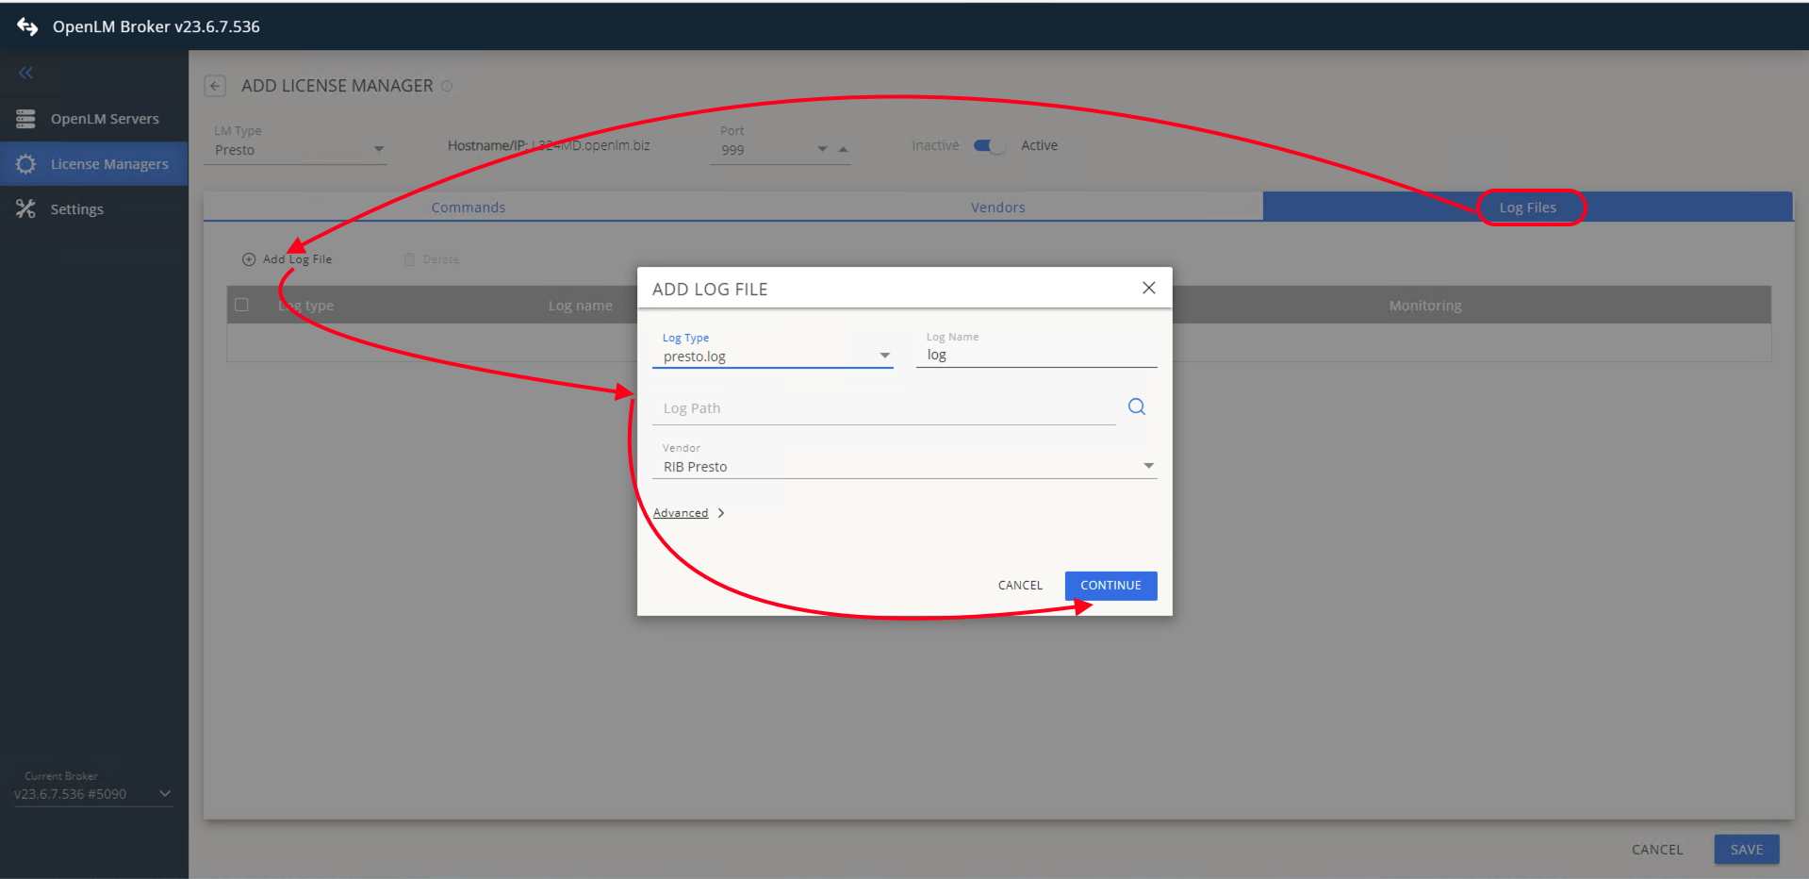Click the Add Log File plus icon
The height and width of the screenshot is (879, 1809).
click(248, 258)
